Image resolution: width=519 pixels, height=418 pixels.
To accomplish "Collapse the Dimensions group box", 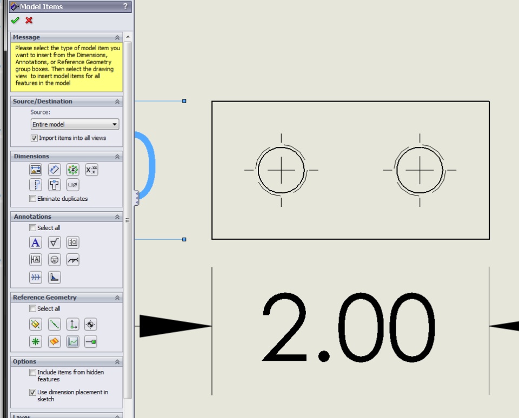I will coord(117,157).
